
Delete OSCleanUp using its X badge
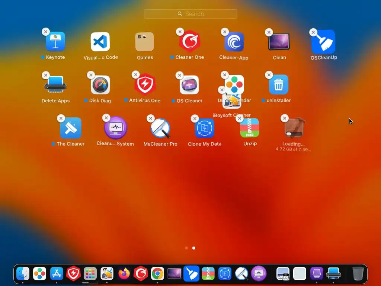coord(313,32)
